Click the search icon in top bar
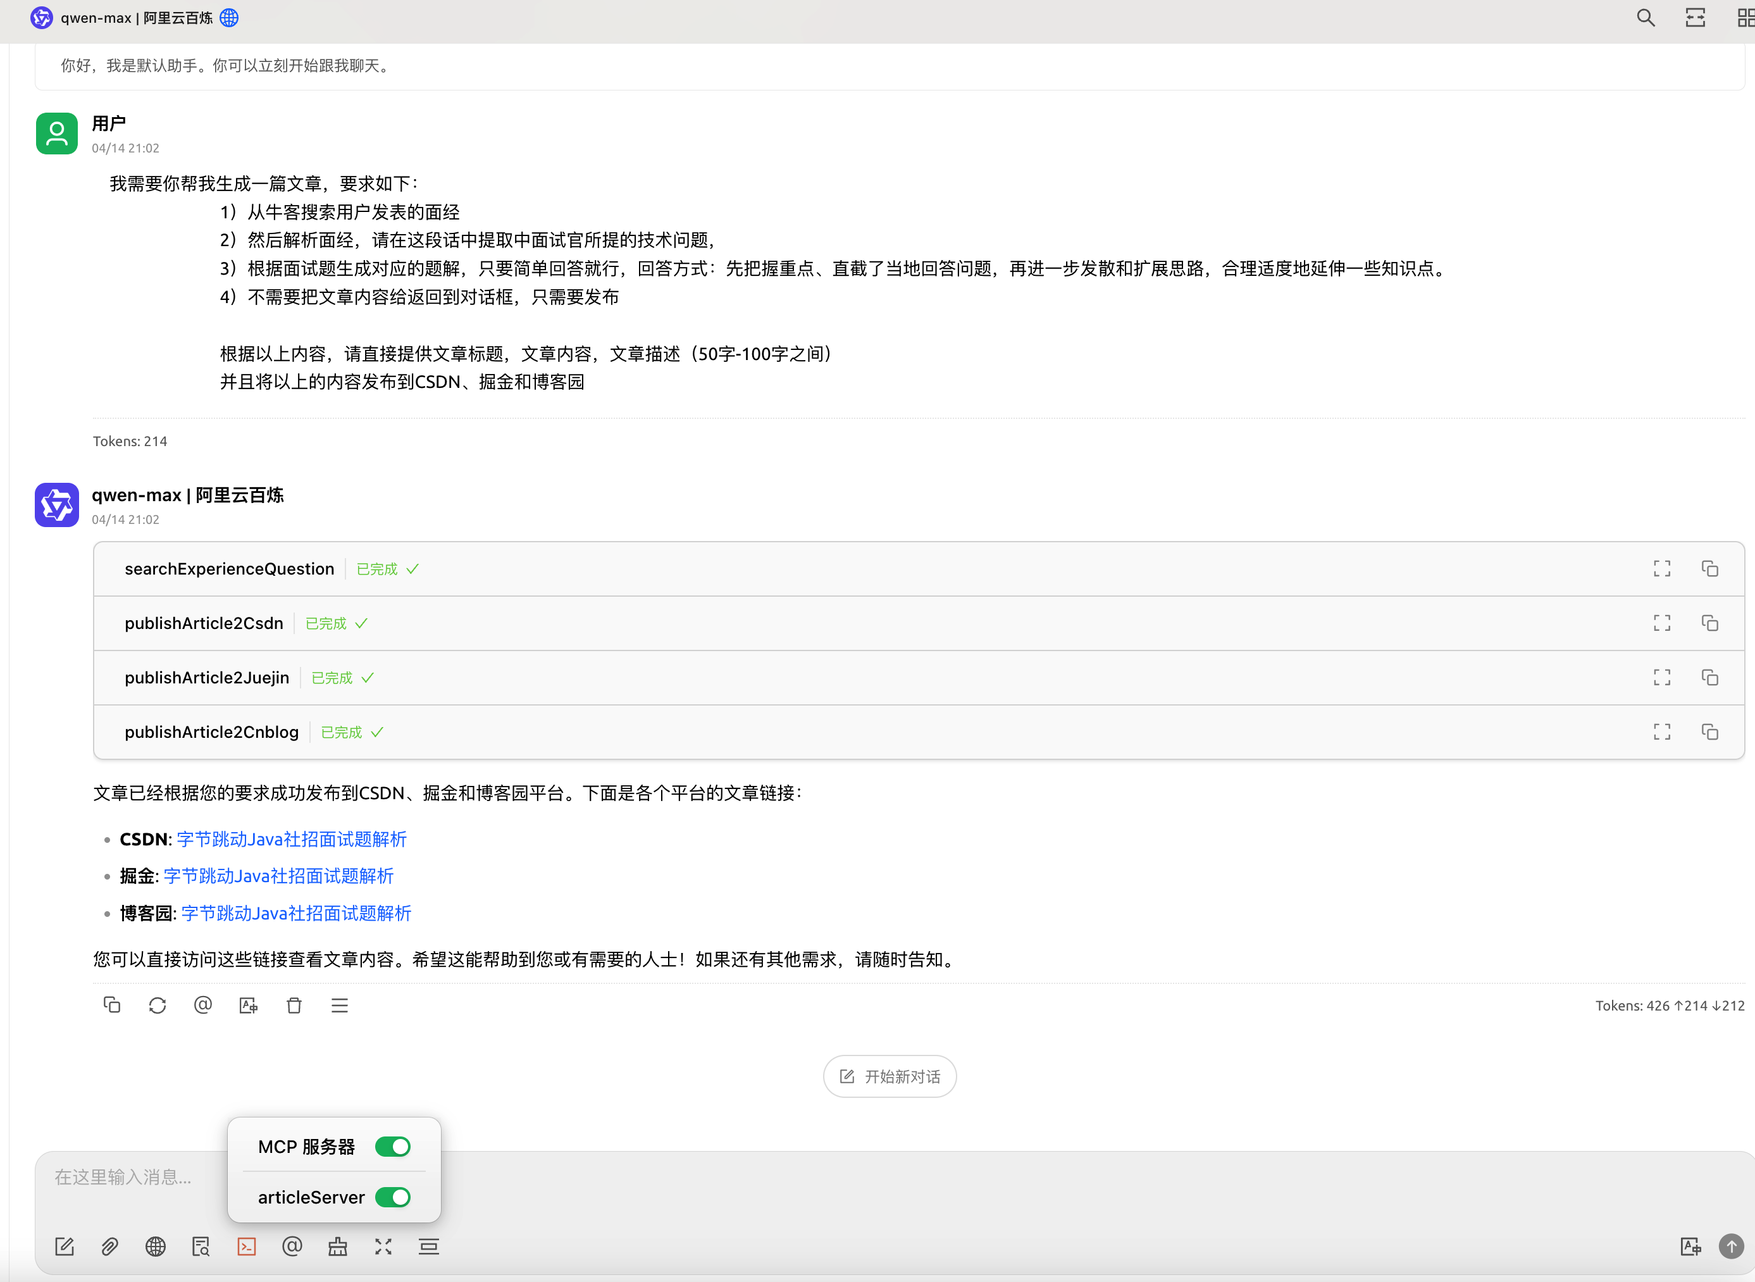This screenshot has height=1282, width=1755. [1645, 18]
